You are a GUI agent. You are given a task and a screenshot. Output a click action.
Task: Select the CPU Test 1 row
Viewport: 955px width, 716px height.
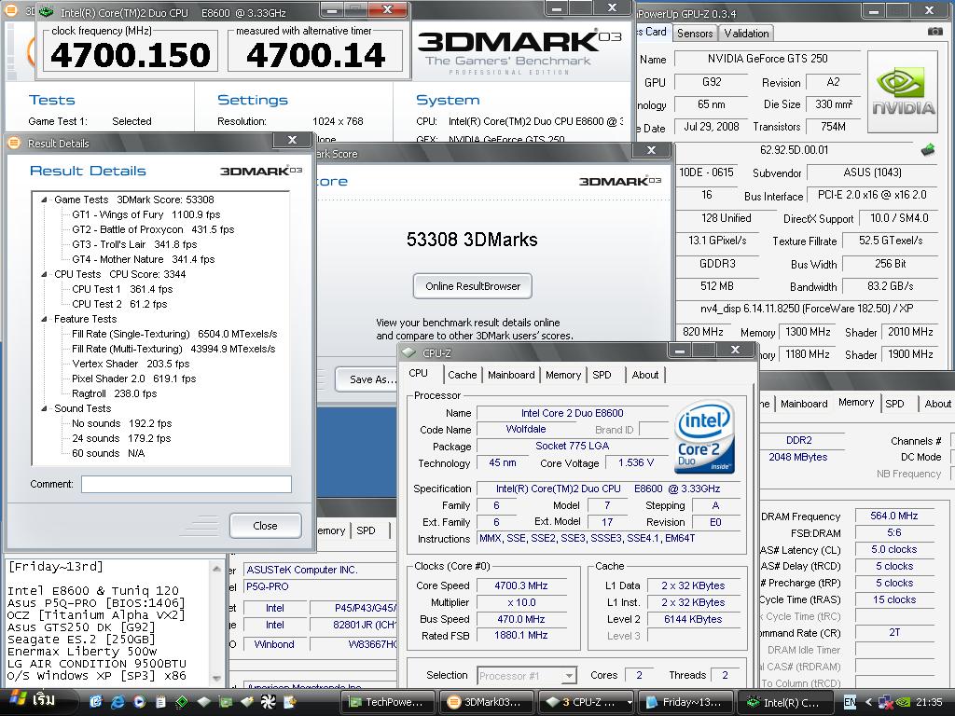pos(122,289)
